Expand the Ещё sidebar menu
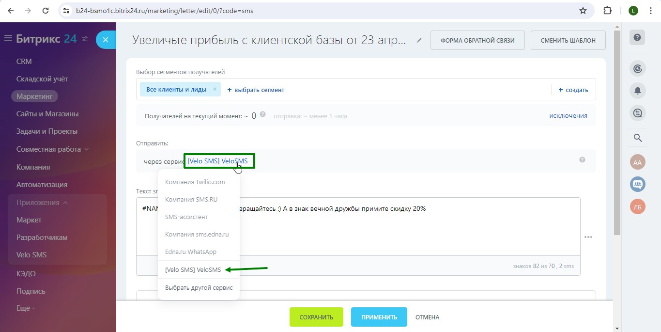Viewport: 661px width, 332px height. tap(25, 308)
